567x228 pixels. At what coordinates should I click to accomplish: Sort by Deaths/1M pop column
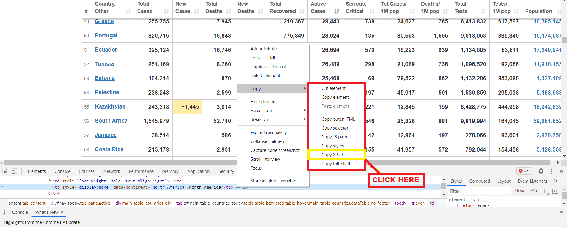[x=445, y=11]
